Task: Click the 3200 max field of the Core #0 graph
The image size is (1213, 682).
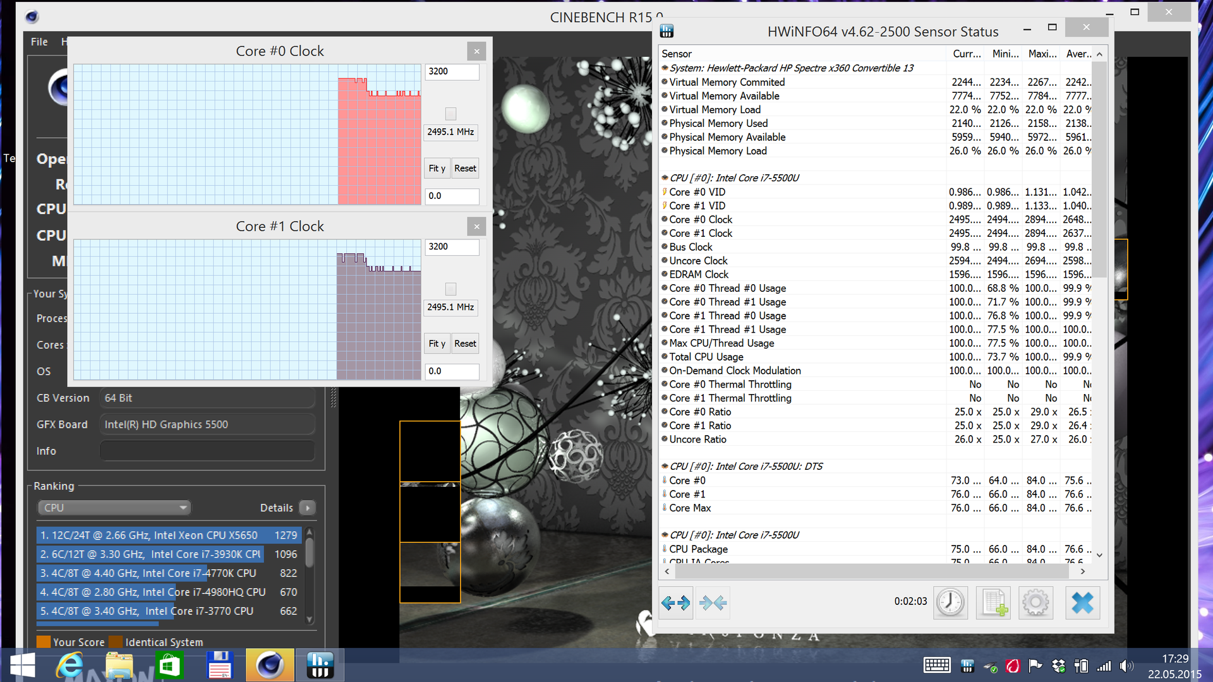Action: pyautogui.click(x=452, y=71)
